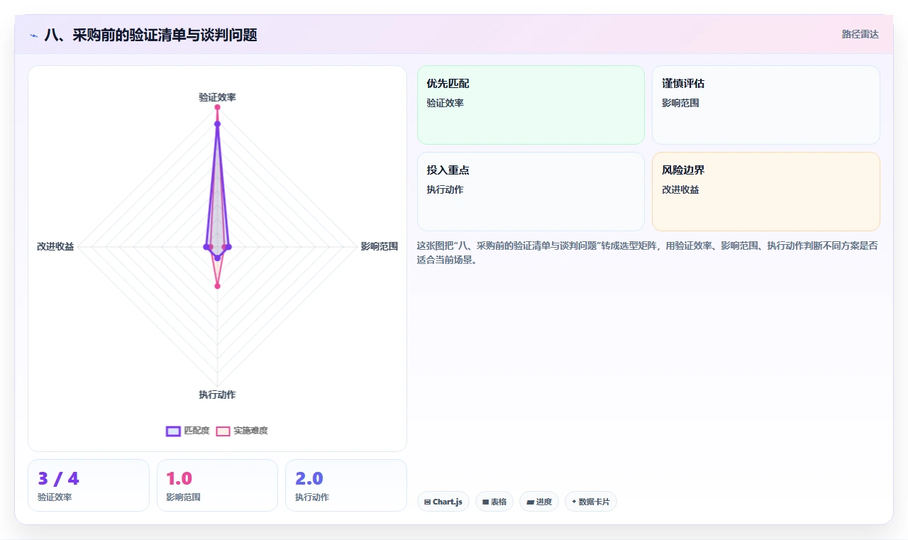Click the 3 / 4 验证效率 stat card
The height and width of the screenshot is (540, 908).
89,485
